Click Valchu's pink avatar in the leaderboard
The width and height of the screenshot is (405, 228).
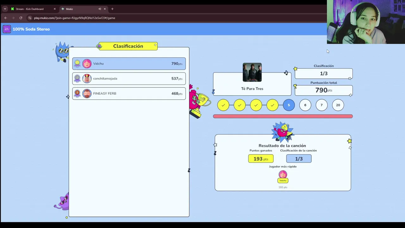point(87,64)
